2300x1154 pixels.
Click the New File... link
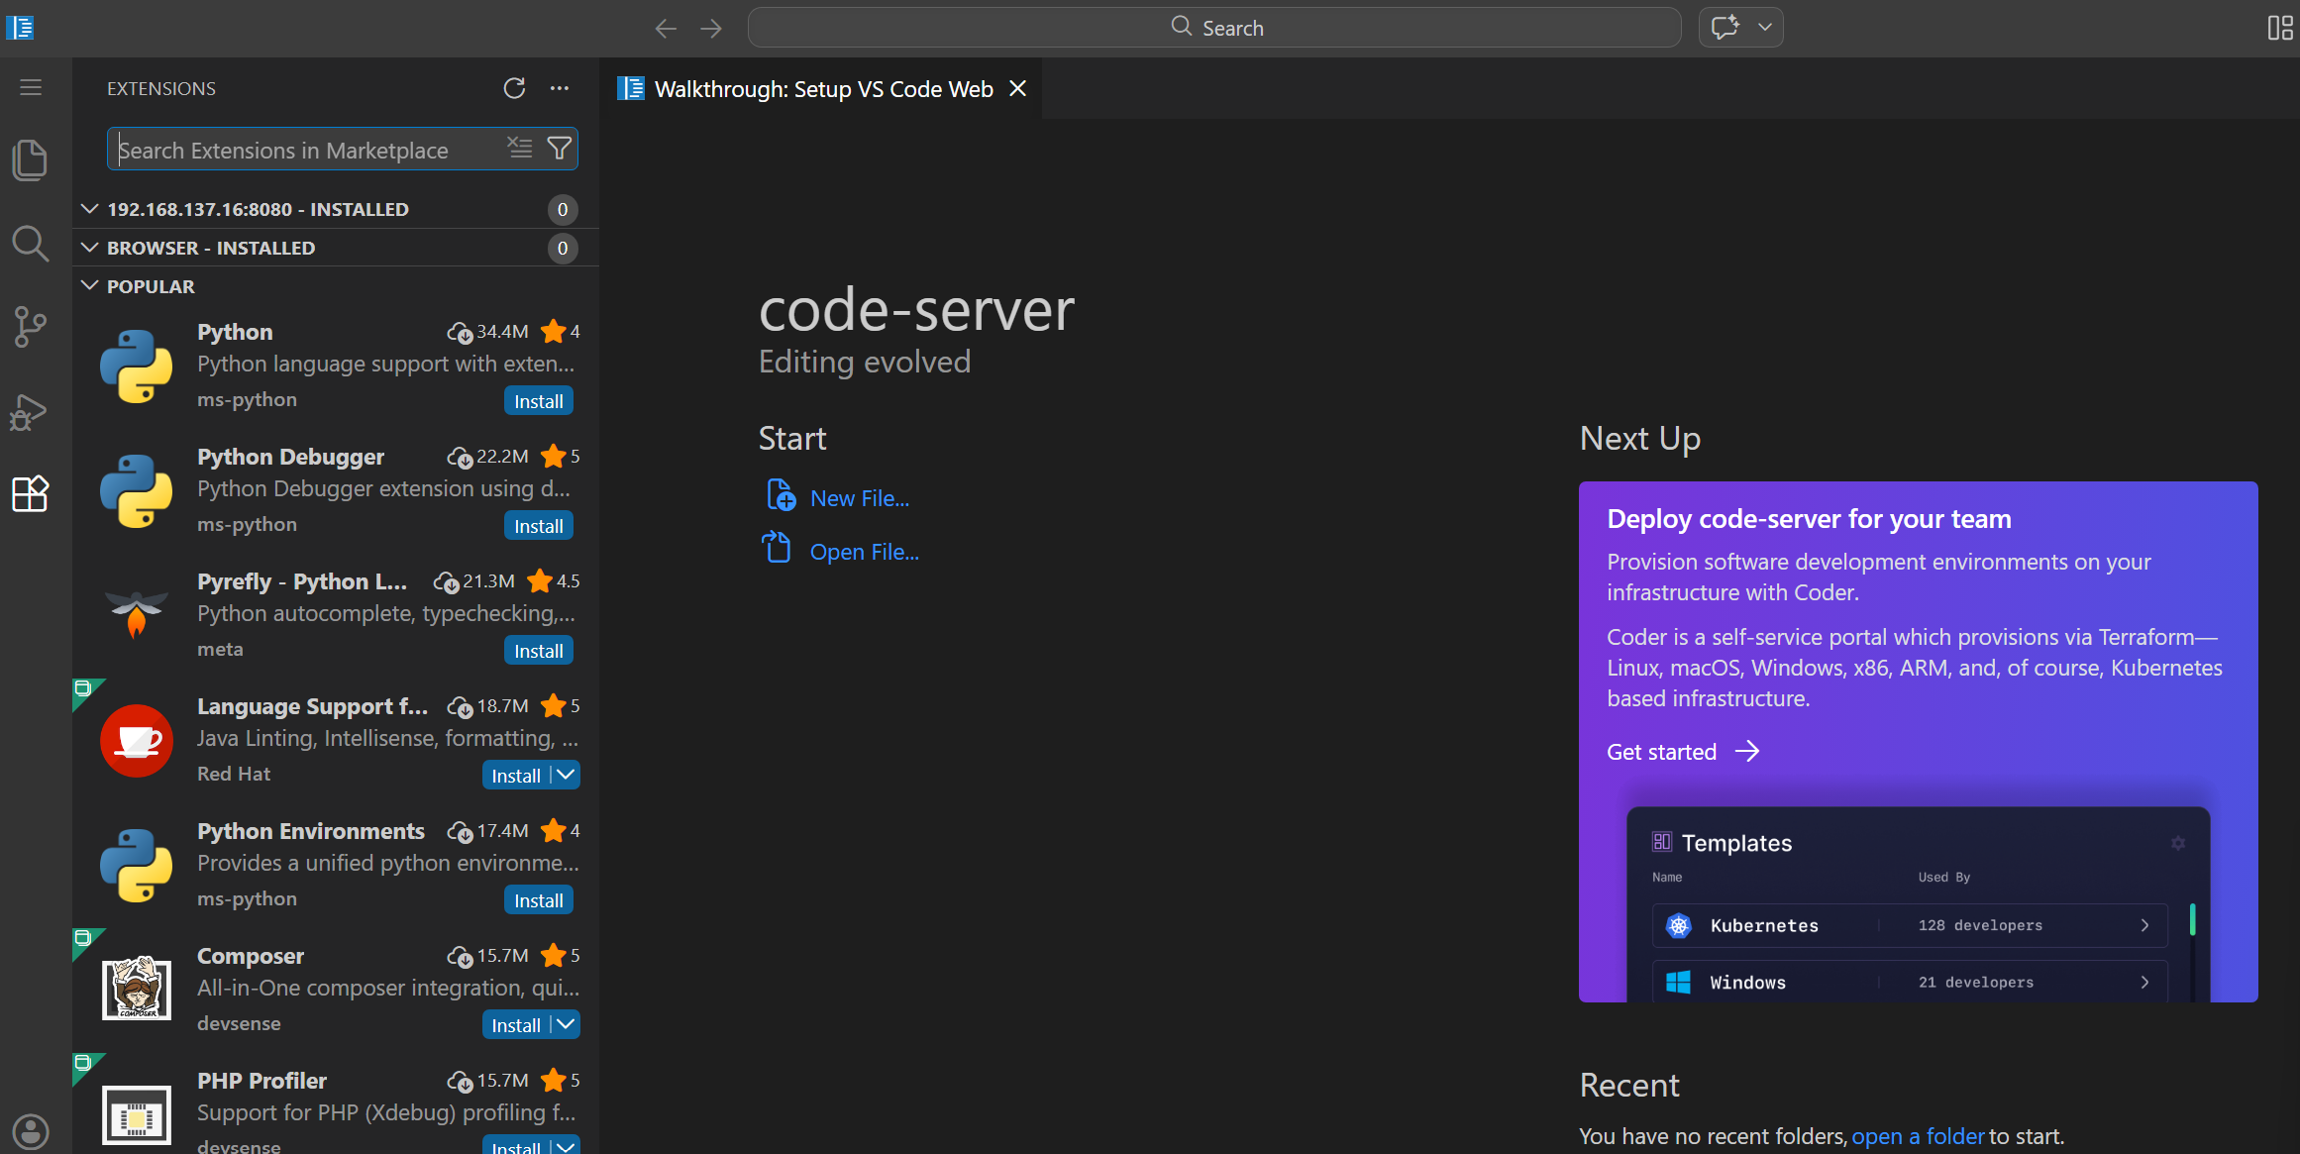(860, 498)
